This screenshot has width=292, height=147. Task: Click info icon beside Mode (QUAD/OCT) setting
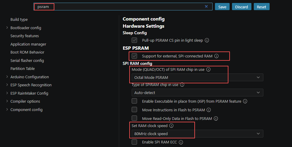coord(208,69)
